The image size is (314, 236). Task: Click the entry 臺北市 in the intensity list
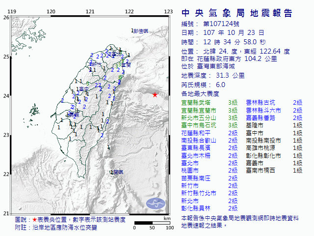click(190, 163)
